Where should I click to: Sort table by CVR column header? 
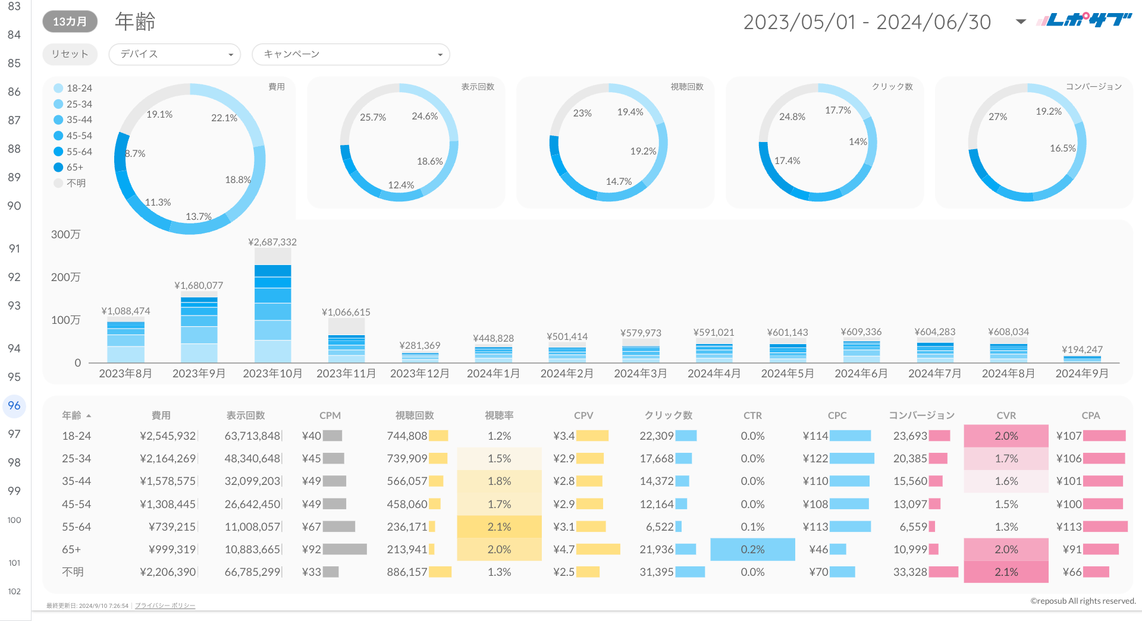[x=1006, y=415]
